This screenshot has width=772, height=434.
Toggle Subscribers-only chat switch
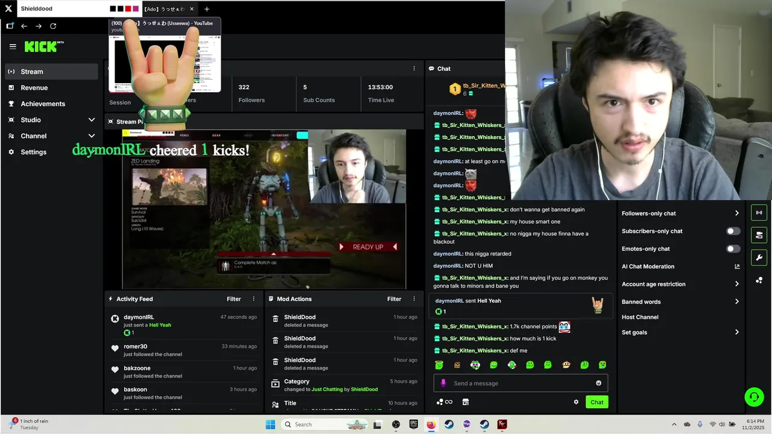pyautogui.click(x=733, y=231)
